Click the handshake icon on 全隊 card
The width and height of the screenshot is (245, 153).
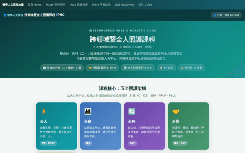(x=176, y=112)
